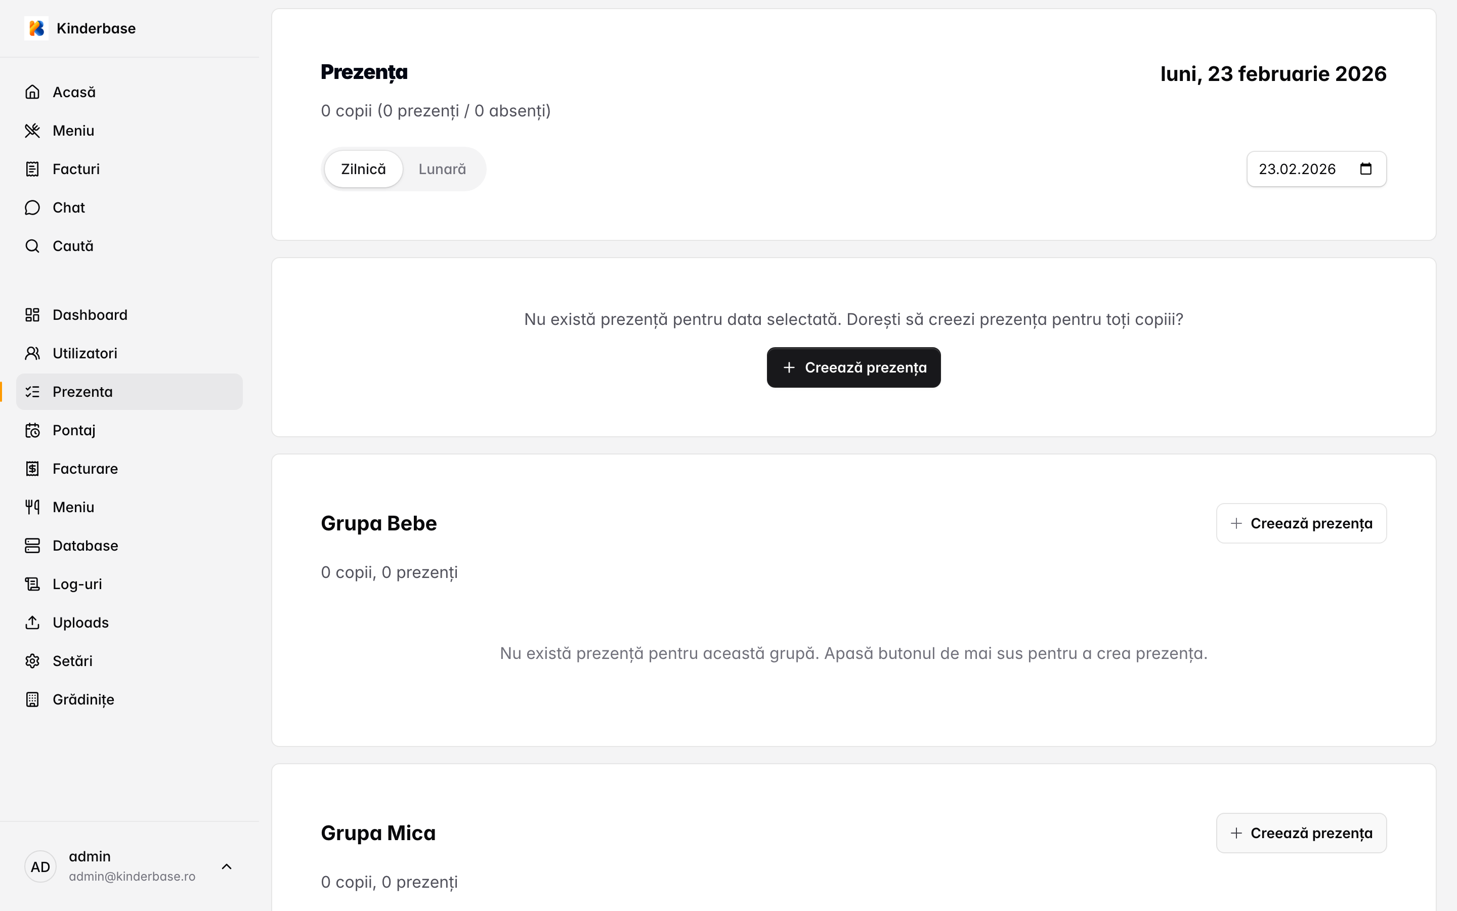Image resolution: width=1457 pixels, height=911 pixels.
Task: Click the Caută magnifier icon
Action: (32, 246)
